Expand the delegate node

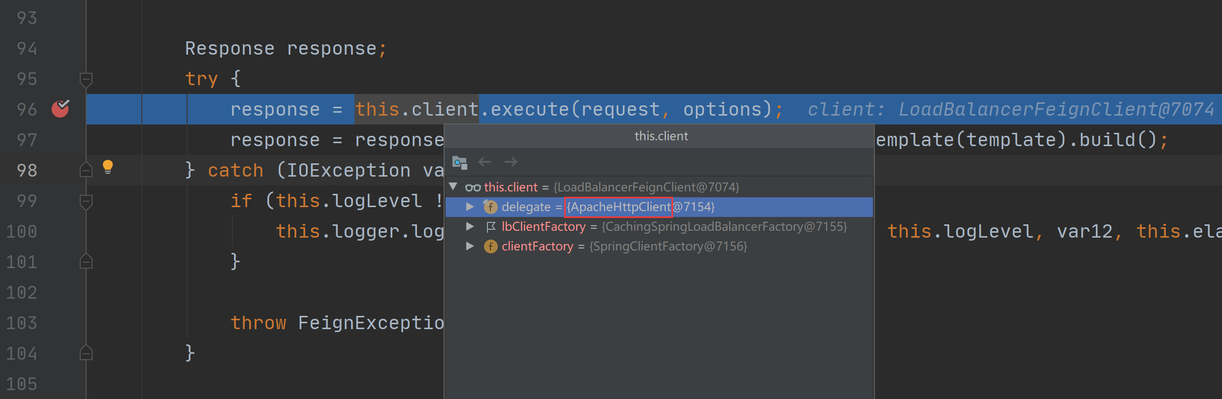point(470,207)
